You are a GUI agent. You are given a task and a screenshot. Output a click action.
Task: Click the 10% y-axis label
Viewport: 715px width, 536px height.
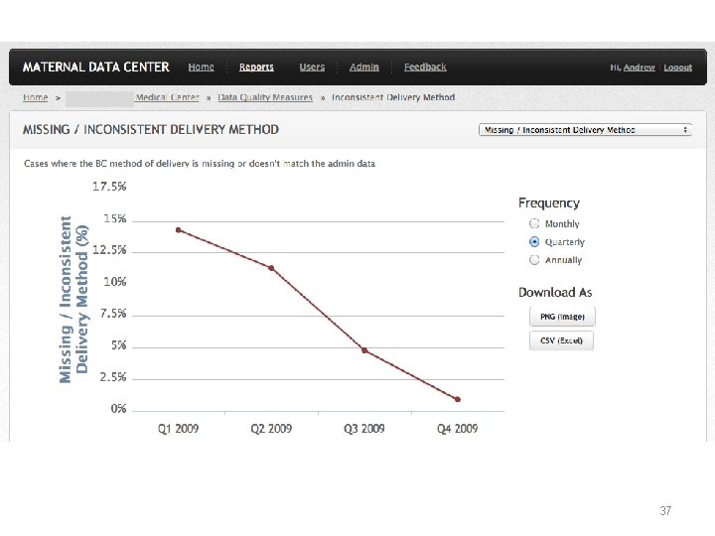click(115, 282)
